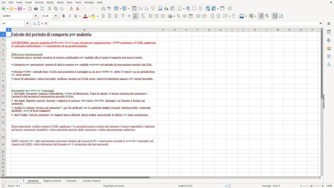Click the Function Wizard fx icon
Screen dimensions: 334x188
tap(34, 23)
